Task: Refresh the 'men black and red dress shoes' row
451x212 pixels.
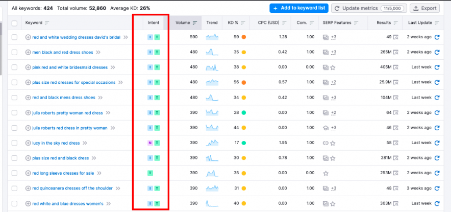Action: (437, 52)
